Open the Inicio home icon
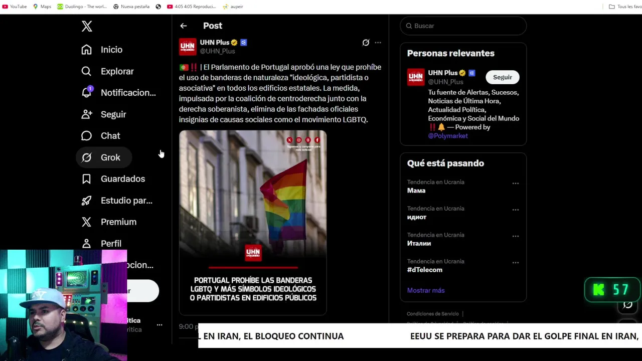The image size is (642, 361). click(87, 50)
